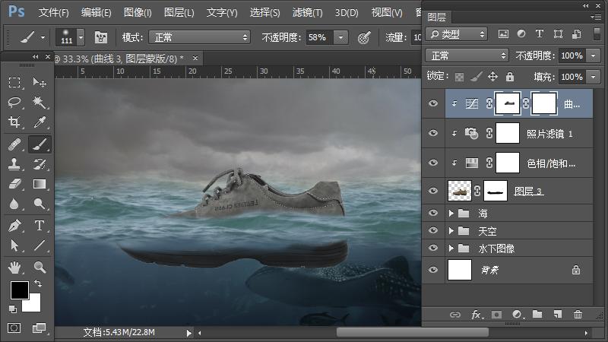608x342 pixels.
Task: Select the Hand tool
Action: click(x=14, y=268)
